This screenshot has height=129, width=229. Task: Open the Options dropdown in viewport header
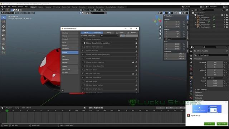[185, 10]
